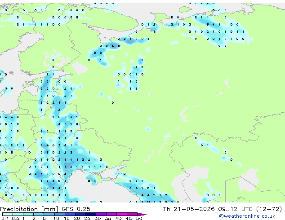Screen dimensions: 285x220
Task: Pick the 30 mm purple legend swatch
Action: [101, 214]
